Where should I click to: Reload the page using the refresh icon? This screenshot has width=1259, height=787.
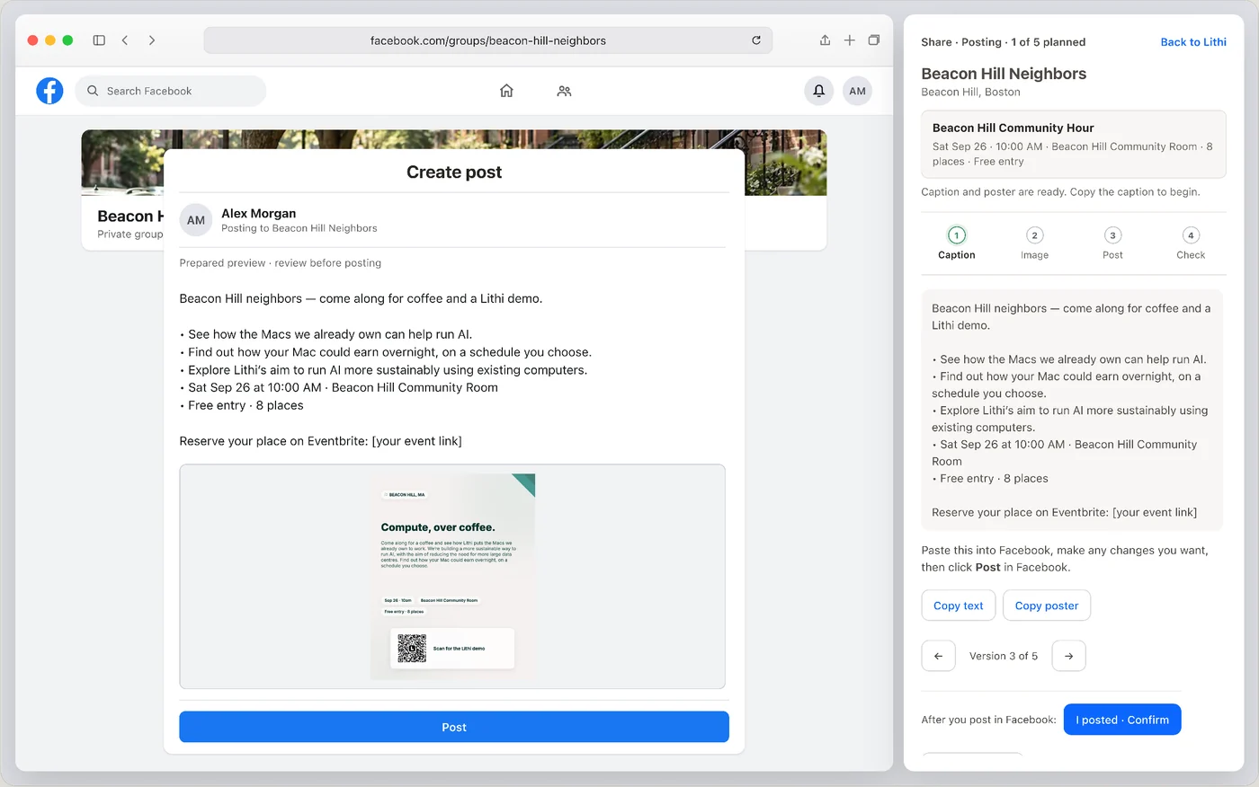(x=756, y=40)
